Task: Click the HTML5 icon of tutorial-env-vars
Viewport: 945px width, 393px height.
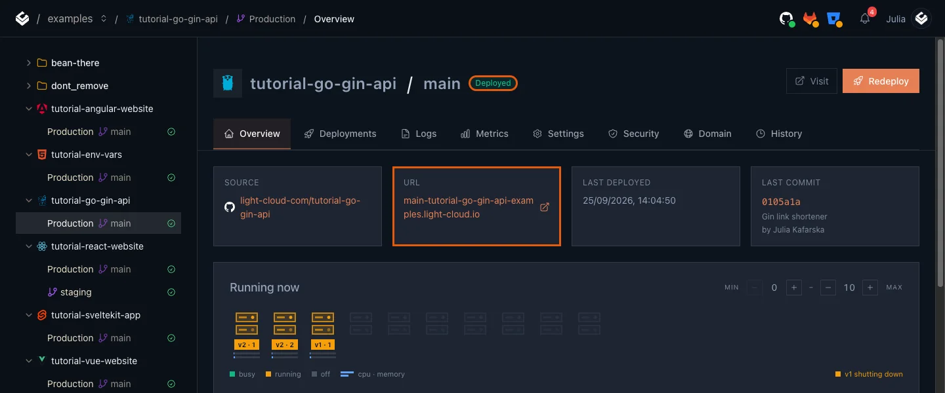Action: (42, 155)
